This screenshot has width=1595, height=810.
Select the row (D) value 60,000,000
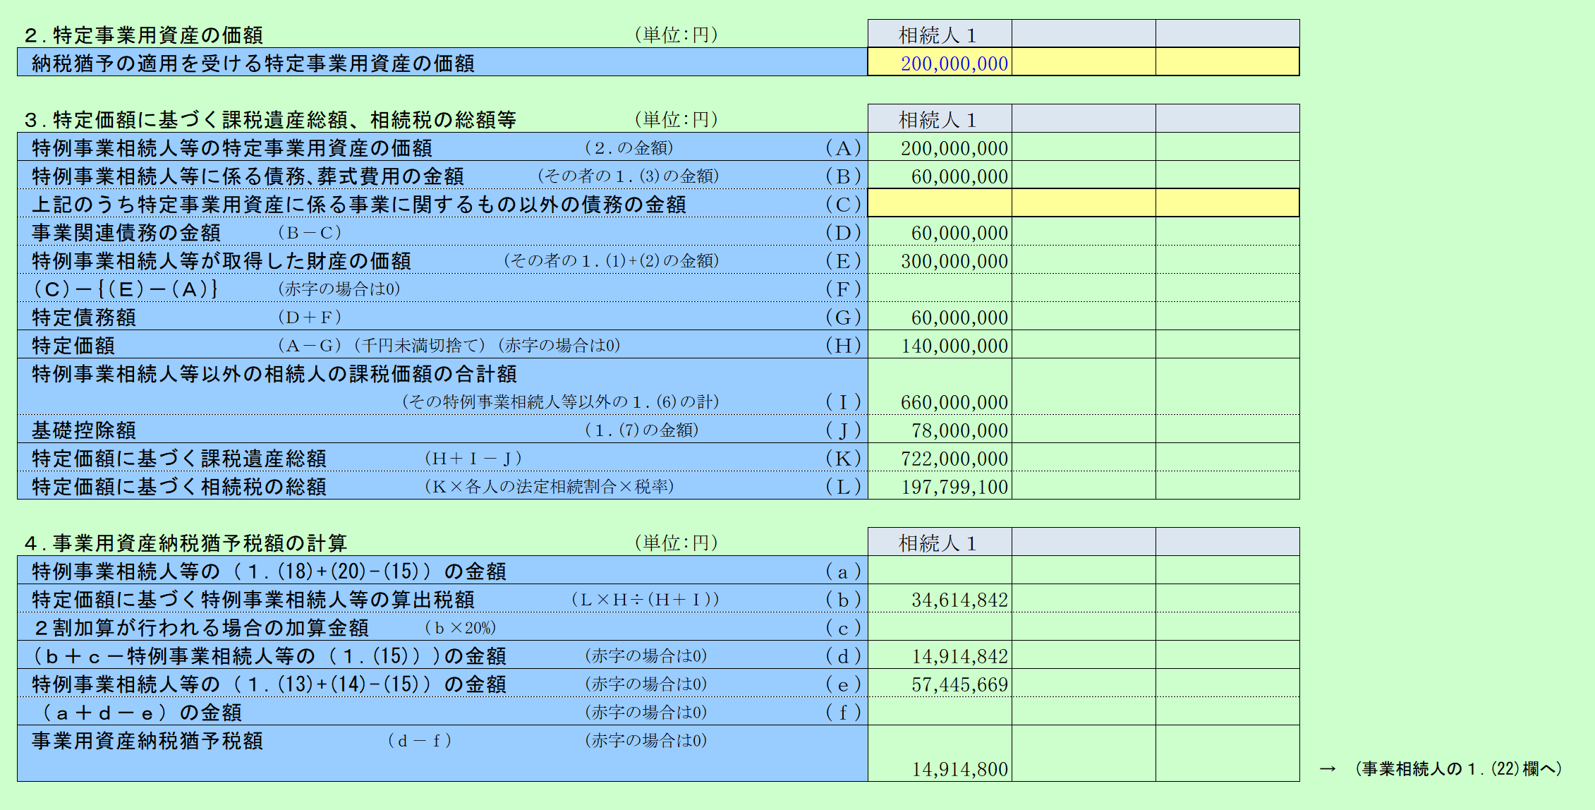(x=940, y=231)
